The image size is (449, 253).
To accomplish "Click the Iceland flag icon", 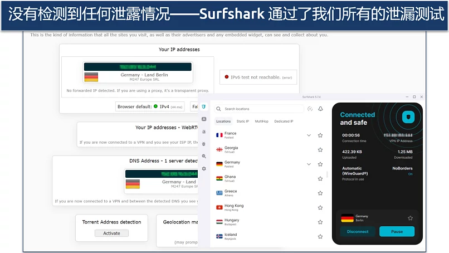I will click(x=219, y=236).
